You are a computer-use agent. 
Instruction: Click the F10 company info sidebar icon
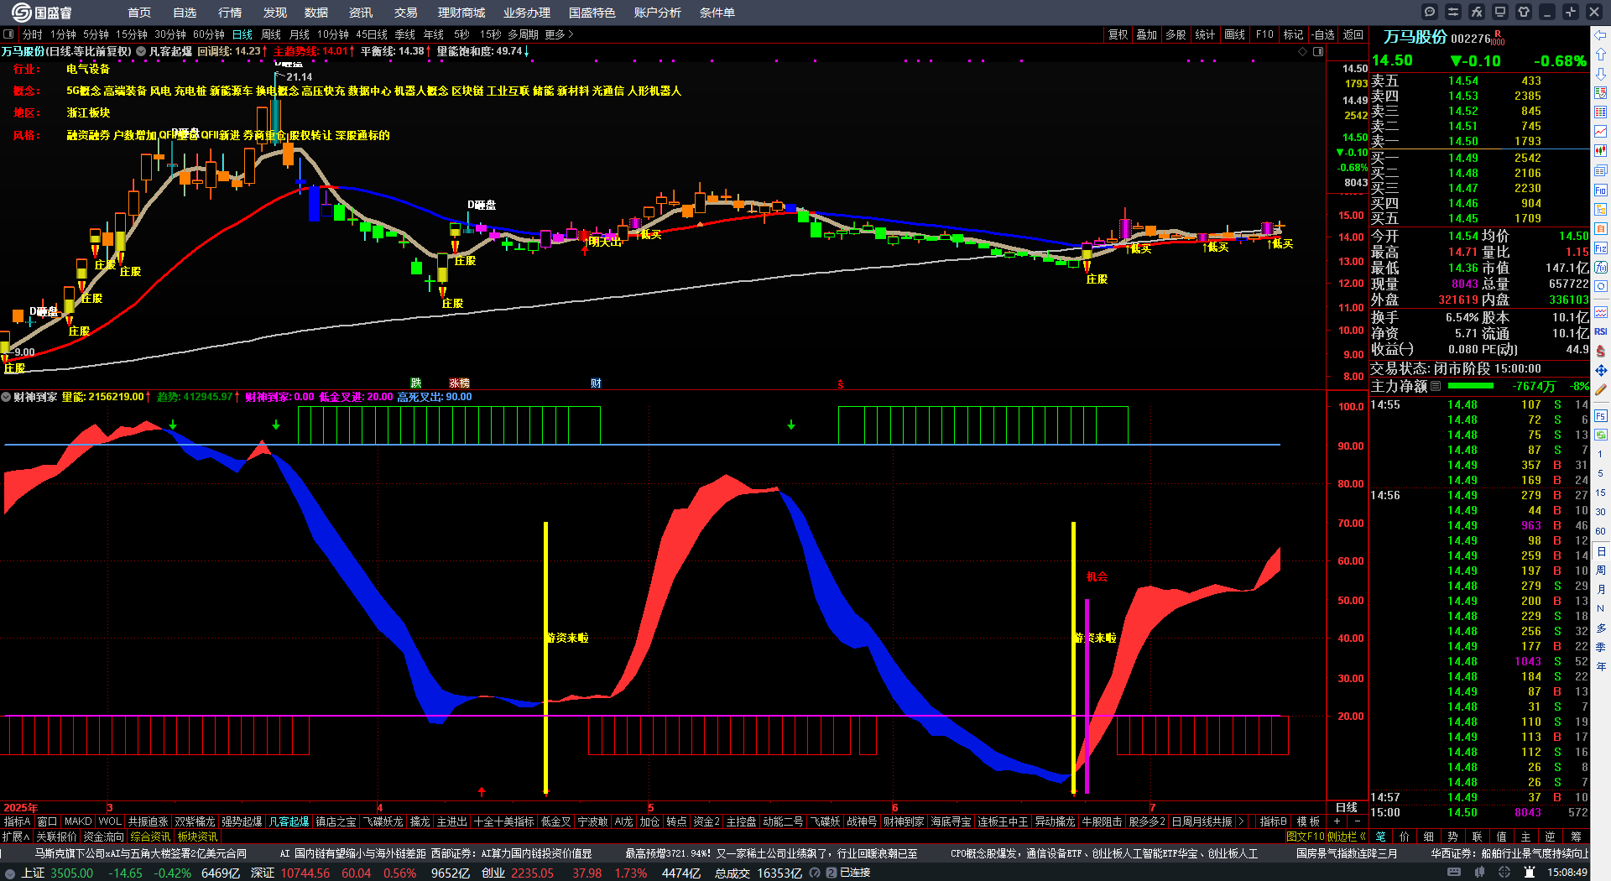click(1601, 190)
